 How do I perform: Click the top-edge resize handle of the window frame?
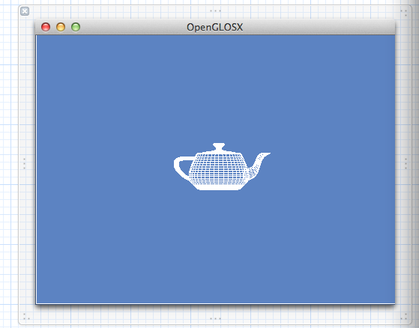point(215,11)
